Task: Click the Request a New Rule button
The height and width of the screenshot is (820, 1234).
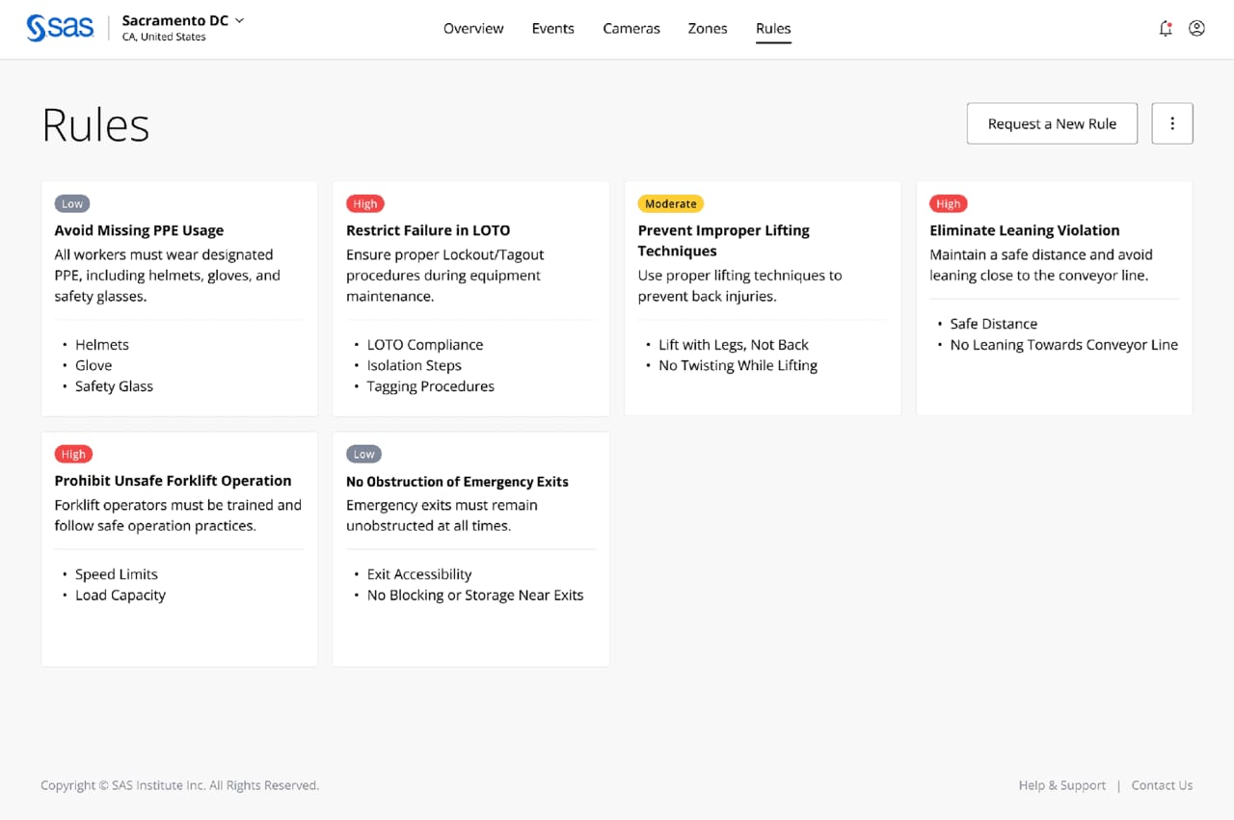Action: click(x=1052, y=123)
